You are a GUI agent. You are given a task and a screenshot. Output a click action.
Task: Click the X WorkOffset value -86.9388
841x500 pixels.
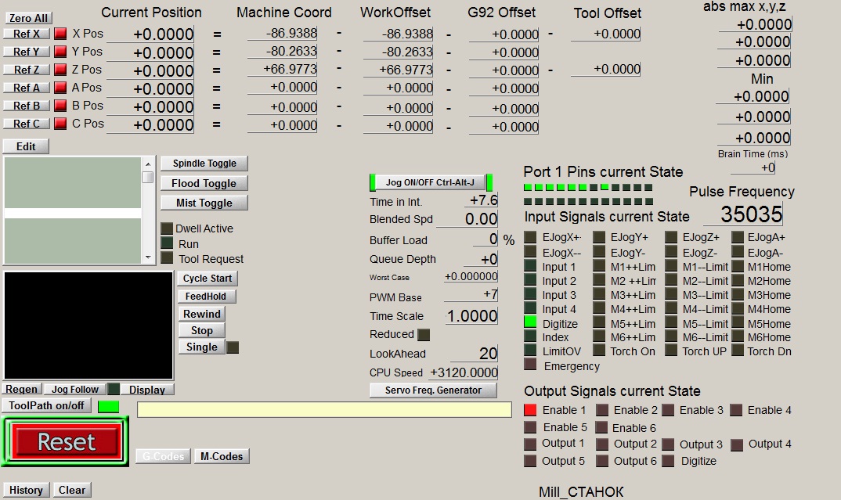click(x=398, y=34)
